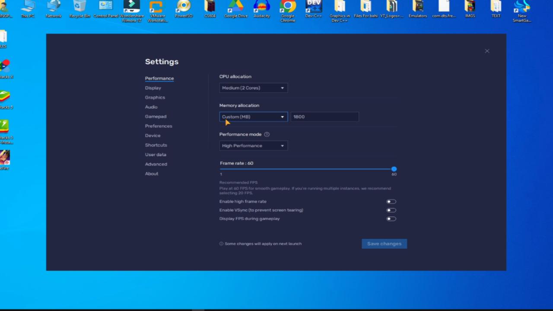This screenshot has width=553, height=311.
Task: Switch to the Display settings tab
Action: [153, 88]
